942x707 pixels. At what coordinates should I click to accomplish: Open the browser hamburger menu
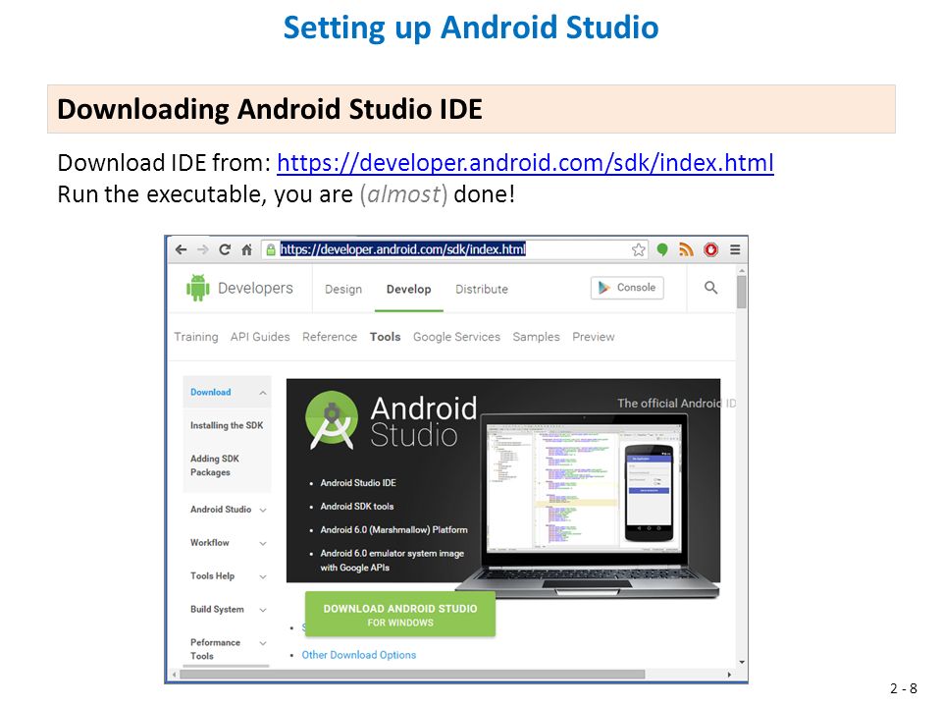pos(735,249)
